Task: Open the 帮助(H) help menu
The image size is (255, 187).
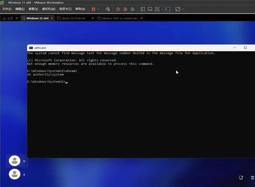Action: 80,9
